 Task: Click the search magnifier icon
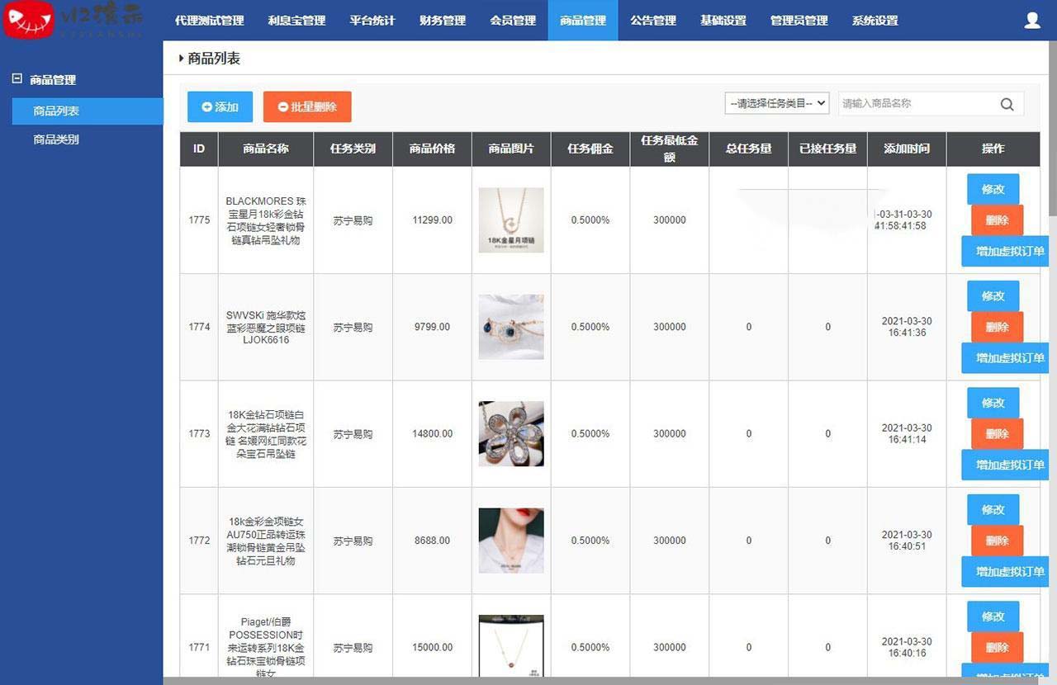tap(1007, 104)
